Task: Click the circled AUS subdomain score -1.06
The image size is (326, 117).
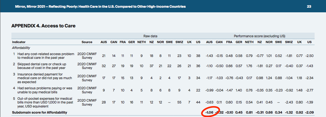Action: (209, 112)
